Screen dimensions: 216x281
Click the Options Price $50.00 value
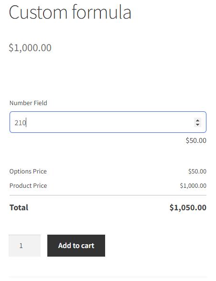coord(197,171)
